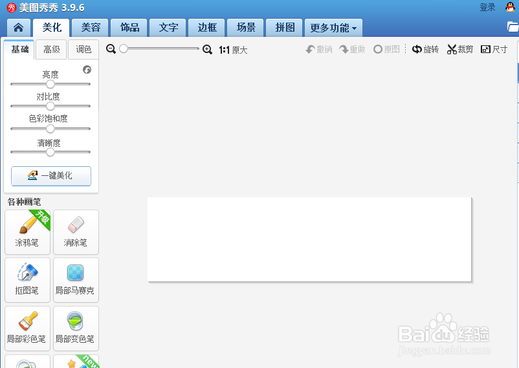
Task: Adjust the 亮度 brightness slider
Action: click(x=50, y=84)
